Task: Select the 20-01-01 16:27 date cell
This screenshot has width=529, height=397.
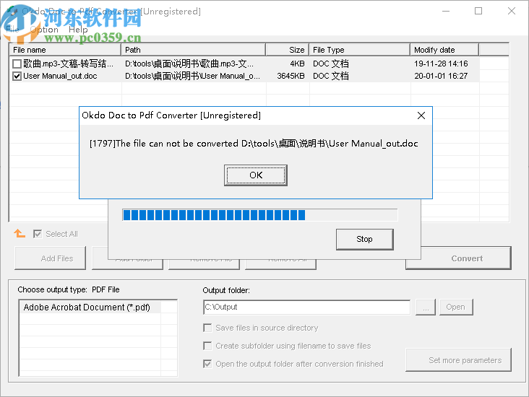Action: coord(441,77)
